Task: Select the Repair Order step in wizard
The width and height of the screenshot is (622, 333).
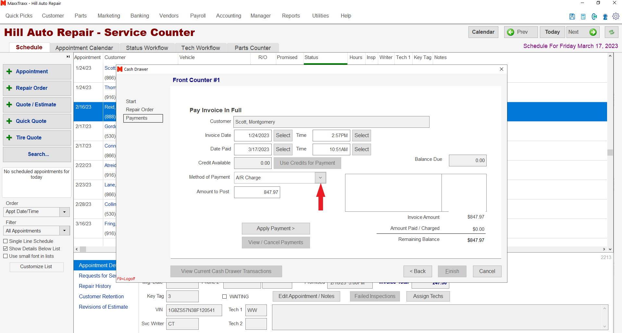Action: tap(140, 110)
